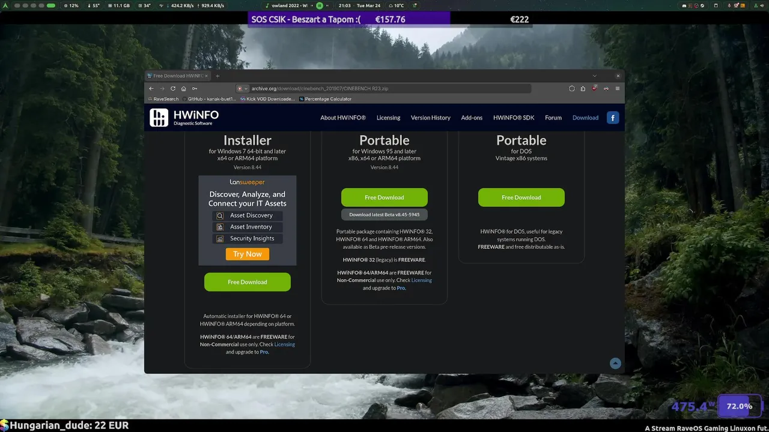This screenshot has width=769, height=432.
Task: Open the browser hamburger menu
Action: tap(618, 88)
